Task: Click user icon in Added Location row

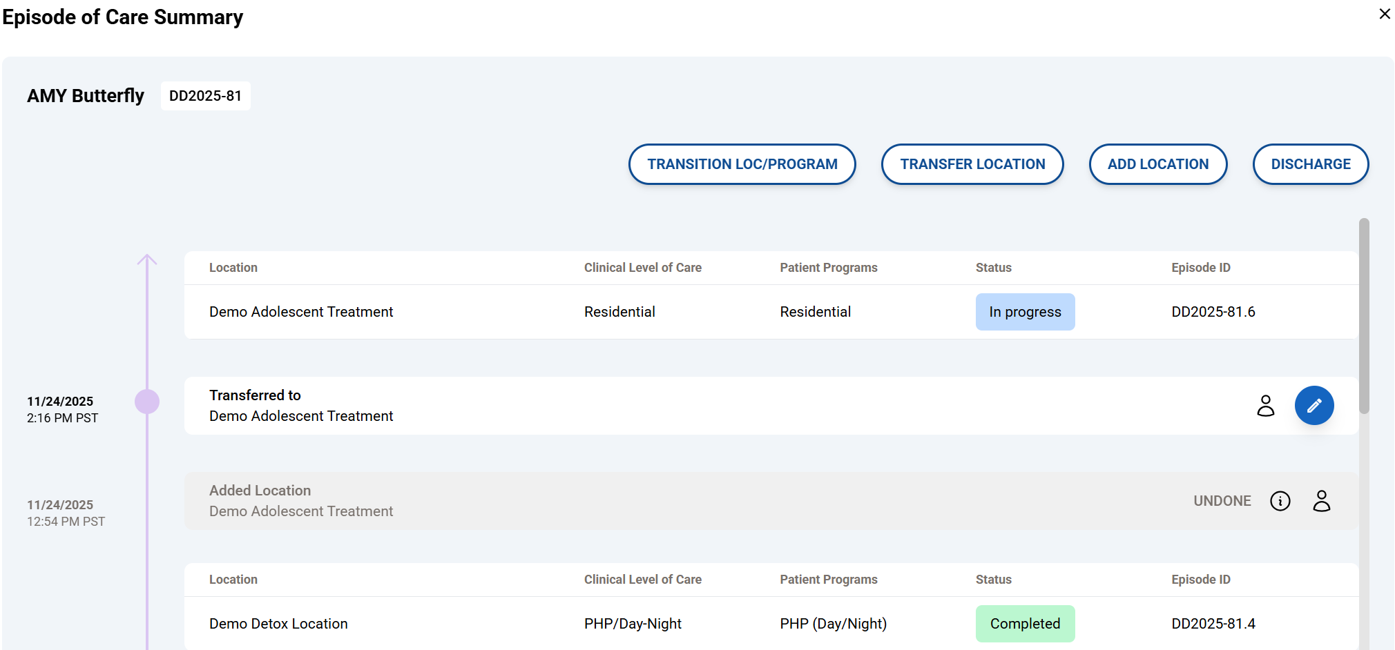Action: [x=1321, y=501]
